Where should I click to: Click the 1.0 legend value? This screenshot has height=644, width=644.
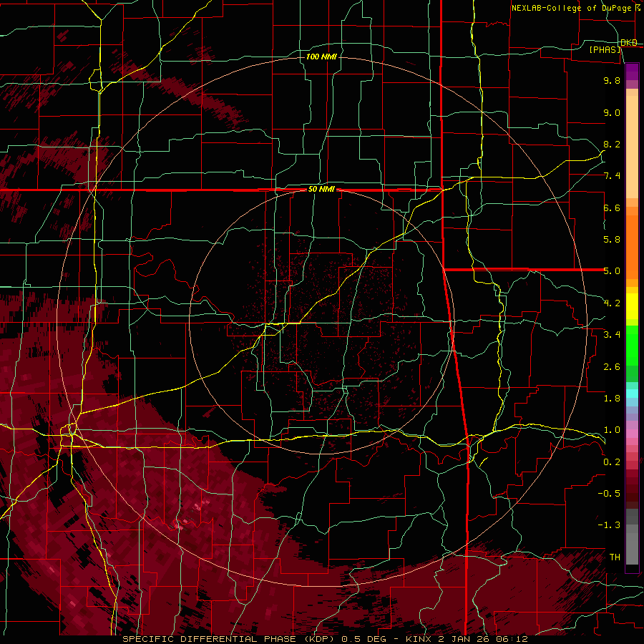(612, 430)
